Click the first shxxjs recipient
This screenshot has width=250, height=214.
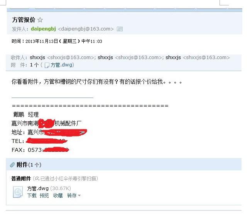coord(37,58)
